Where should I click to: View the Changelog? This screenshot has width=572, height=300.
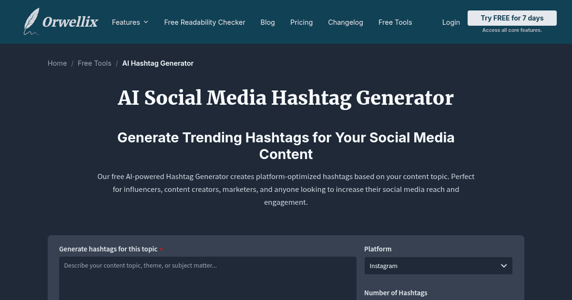pos(346,22)
